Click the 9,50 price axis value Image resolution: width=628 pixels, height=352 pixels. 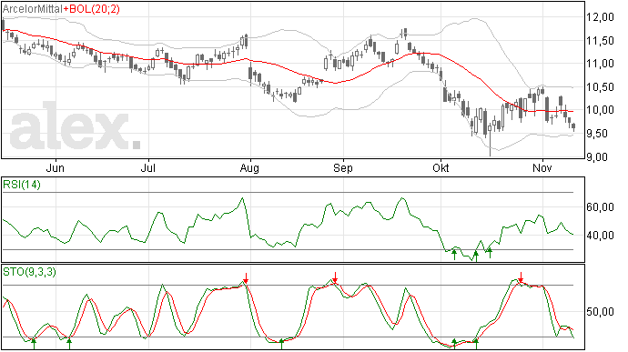click(x=600, y=134)
